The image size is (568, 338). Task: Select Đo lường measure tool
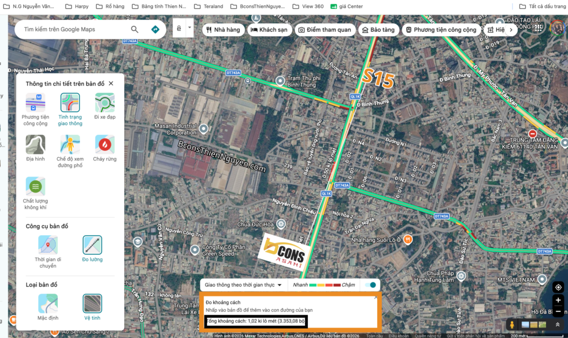pos(92,249)
